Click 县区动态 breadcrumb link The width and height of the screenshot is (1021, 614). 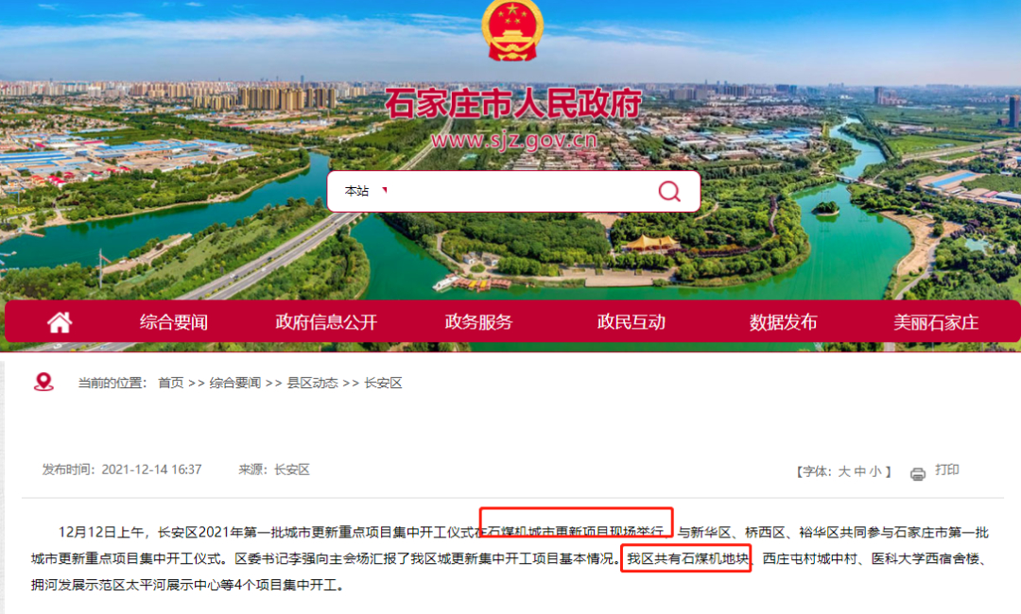coord(313,383)
